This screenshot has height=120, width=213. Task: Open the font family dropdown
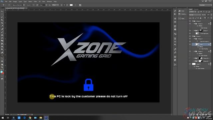pyautogui.click(x=24, y=5)
